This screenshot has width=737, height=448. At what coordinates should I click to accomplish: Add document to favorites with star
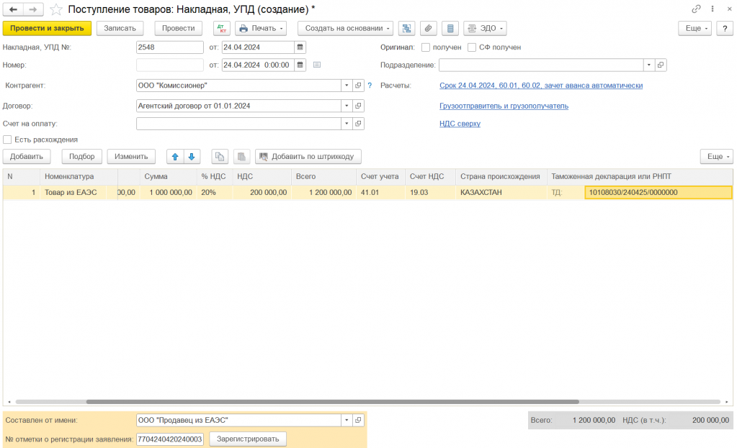pos(56,9)
